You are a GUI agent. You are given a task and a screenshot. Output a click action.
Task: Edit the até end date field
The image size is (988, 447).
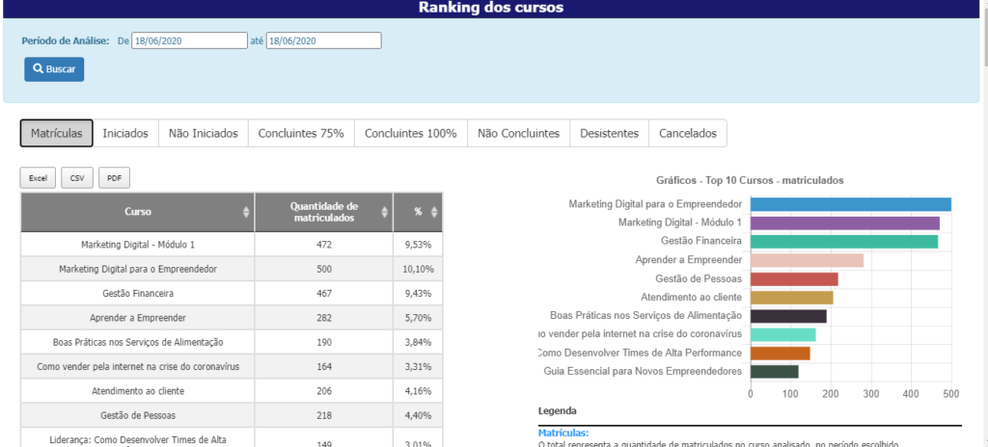tap(323, 40)
